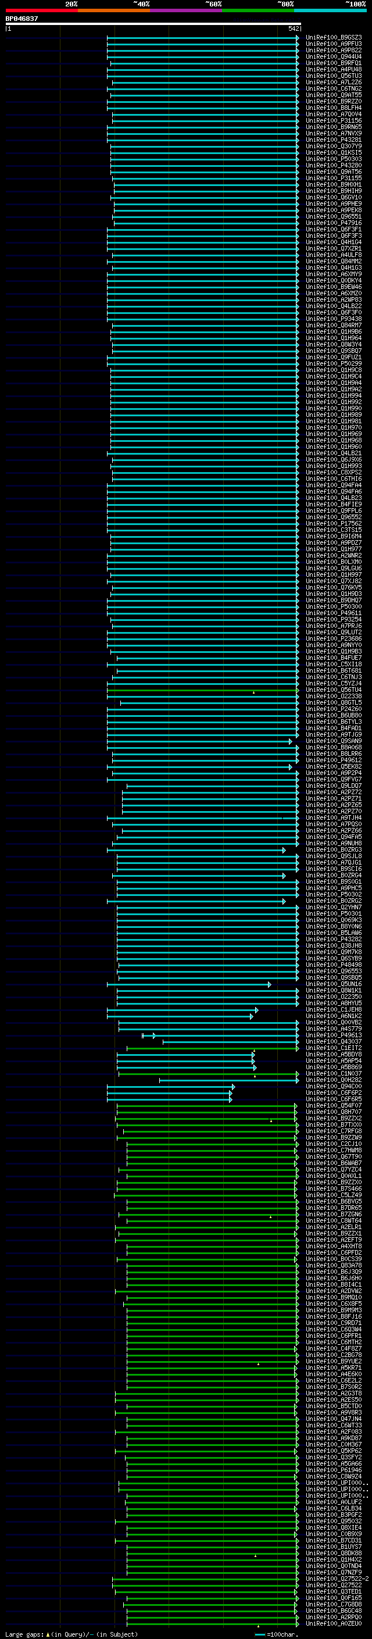Click the red 20% identity legend segment
Screen dimensions: 372x1639
tap(41, 10)
